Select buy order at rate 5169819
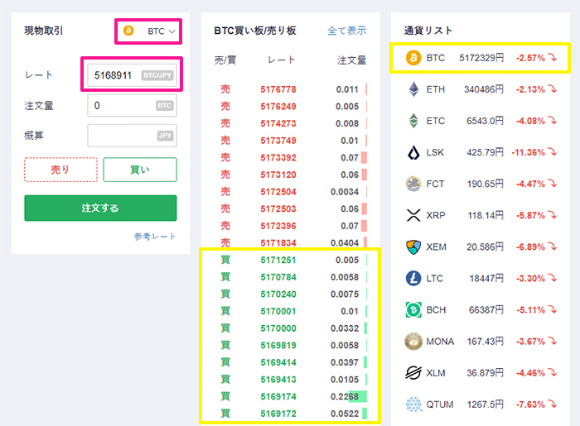Screen dimensions: 580x426 tap(291, 345)
